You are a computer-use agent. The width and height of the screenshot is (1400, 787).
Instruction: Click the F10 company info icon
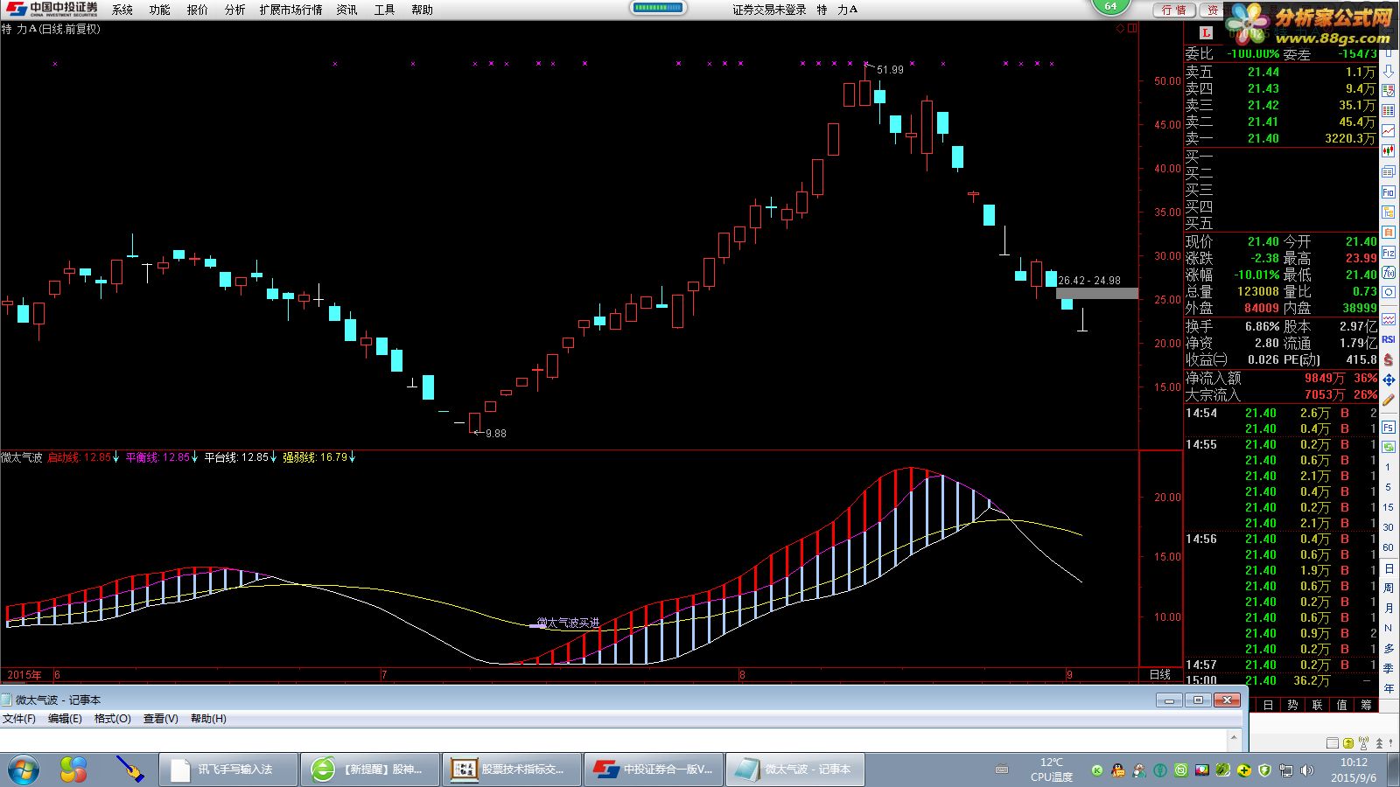tap(1389, 192)
